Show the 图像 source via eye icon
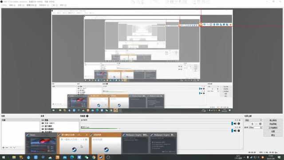 pyautogui.click(x=43, y=120)
